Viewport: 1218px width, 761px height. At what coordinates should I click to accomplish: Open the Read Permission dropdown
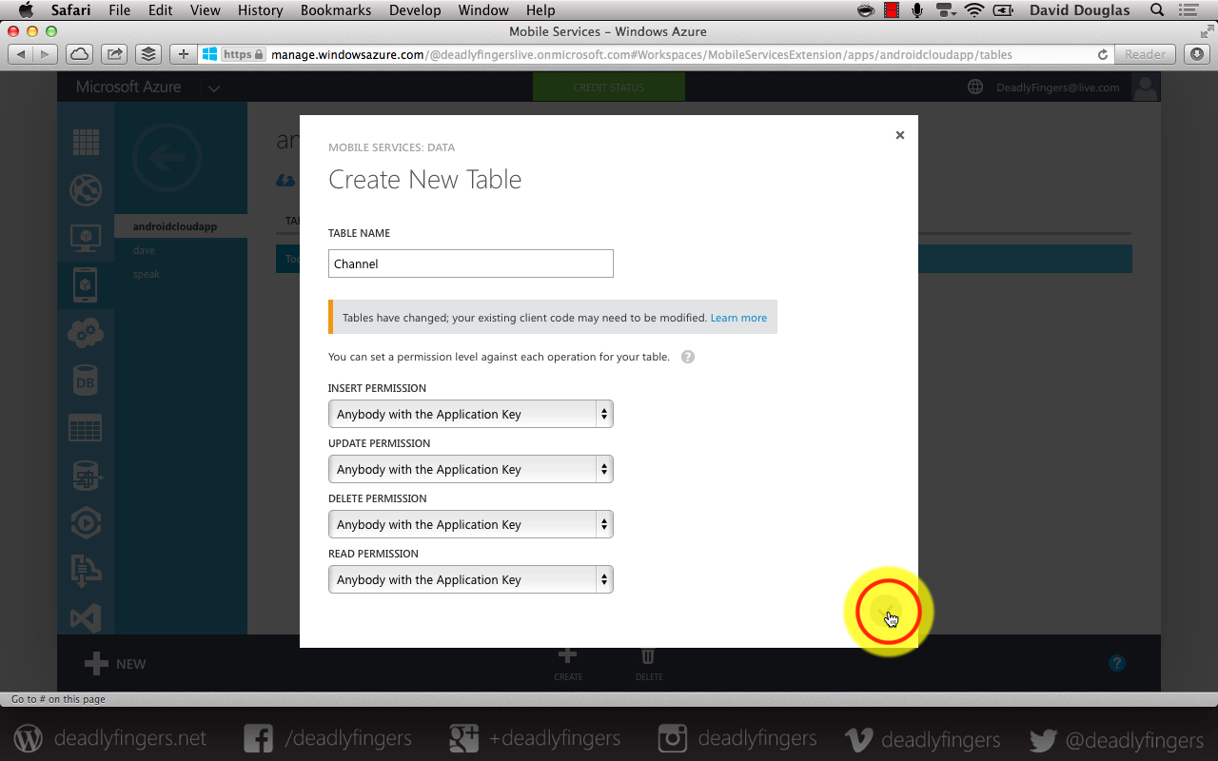click(471, 579)
